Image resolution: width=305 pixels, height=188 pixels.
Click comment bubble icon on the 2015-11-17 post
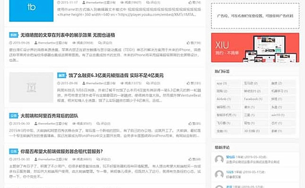[148, 2]
